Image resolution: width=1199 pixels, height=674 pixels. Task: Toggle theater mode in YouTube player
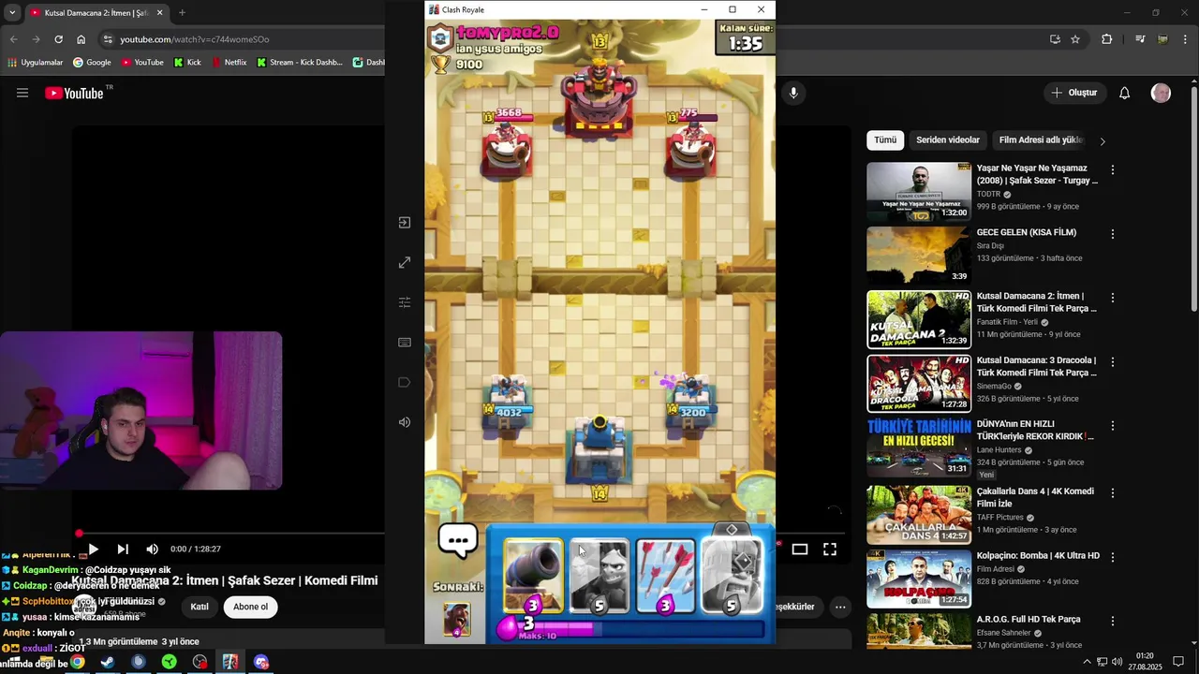click(x=800, y=549)
